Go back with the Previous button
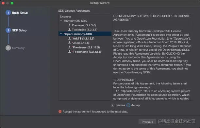This screenshot has height=128, width=200. (x=147, y=122)
